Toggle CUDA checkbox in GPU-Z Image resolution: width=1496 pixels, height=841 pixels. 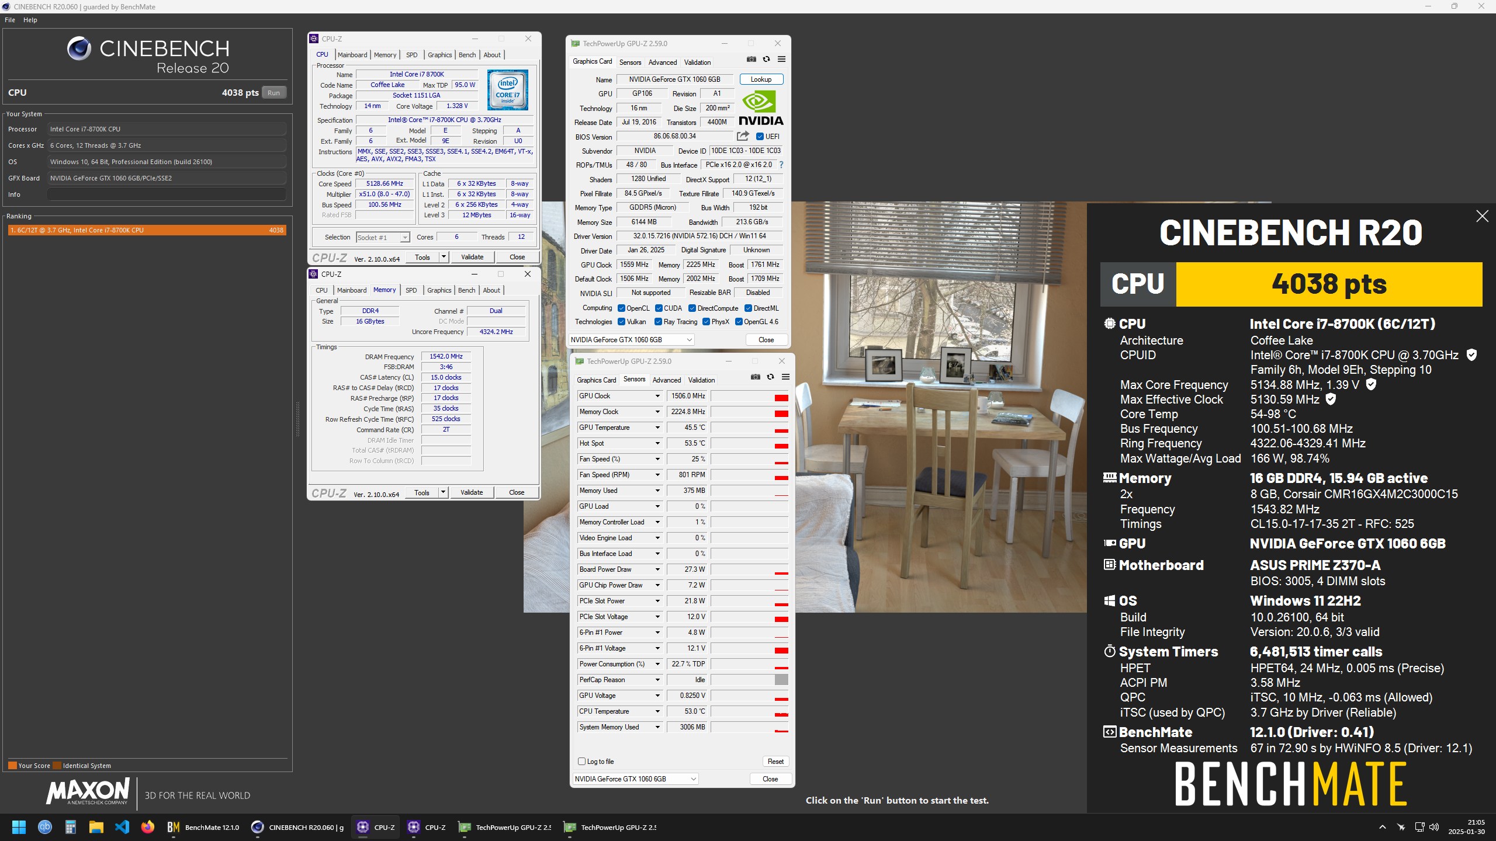(659, 308)
